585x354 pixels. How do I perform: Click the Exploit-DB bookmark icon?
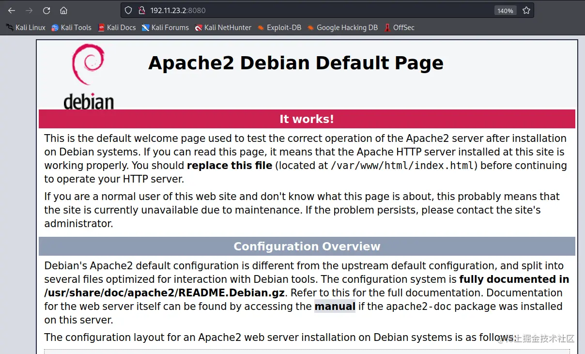click(x=261, y=28)
